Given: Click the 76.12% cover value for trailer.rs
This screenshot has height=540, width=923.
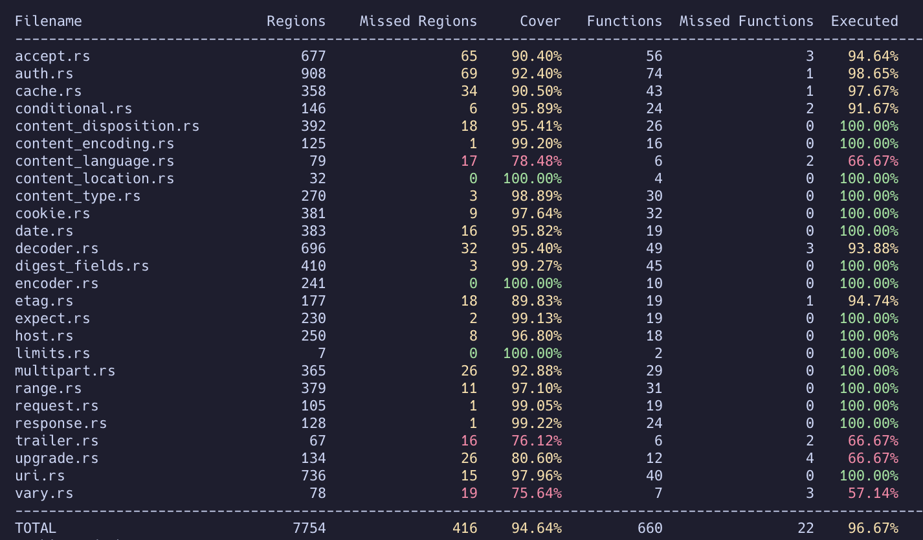Looking at the screenshot, I should (537, 441).
